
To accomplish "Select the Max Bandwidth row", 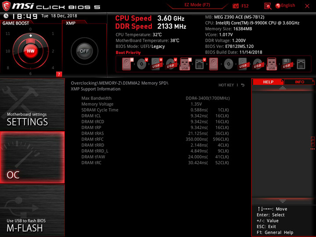I will pos(155,98).
